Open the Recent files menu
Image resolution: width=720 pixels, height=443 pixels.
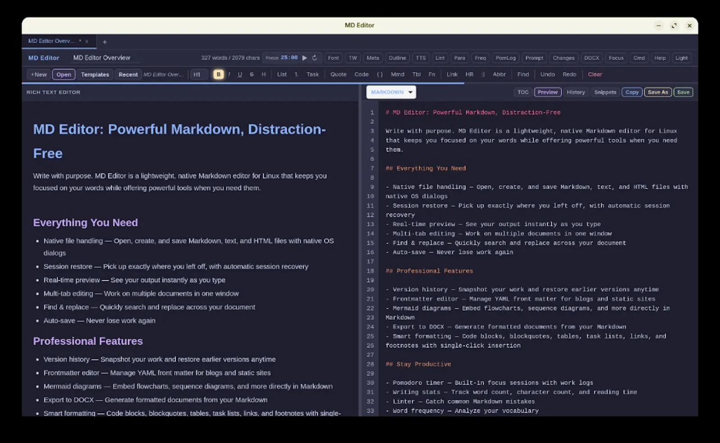pos(128,75)
